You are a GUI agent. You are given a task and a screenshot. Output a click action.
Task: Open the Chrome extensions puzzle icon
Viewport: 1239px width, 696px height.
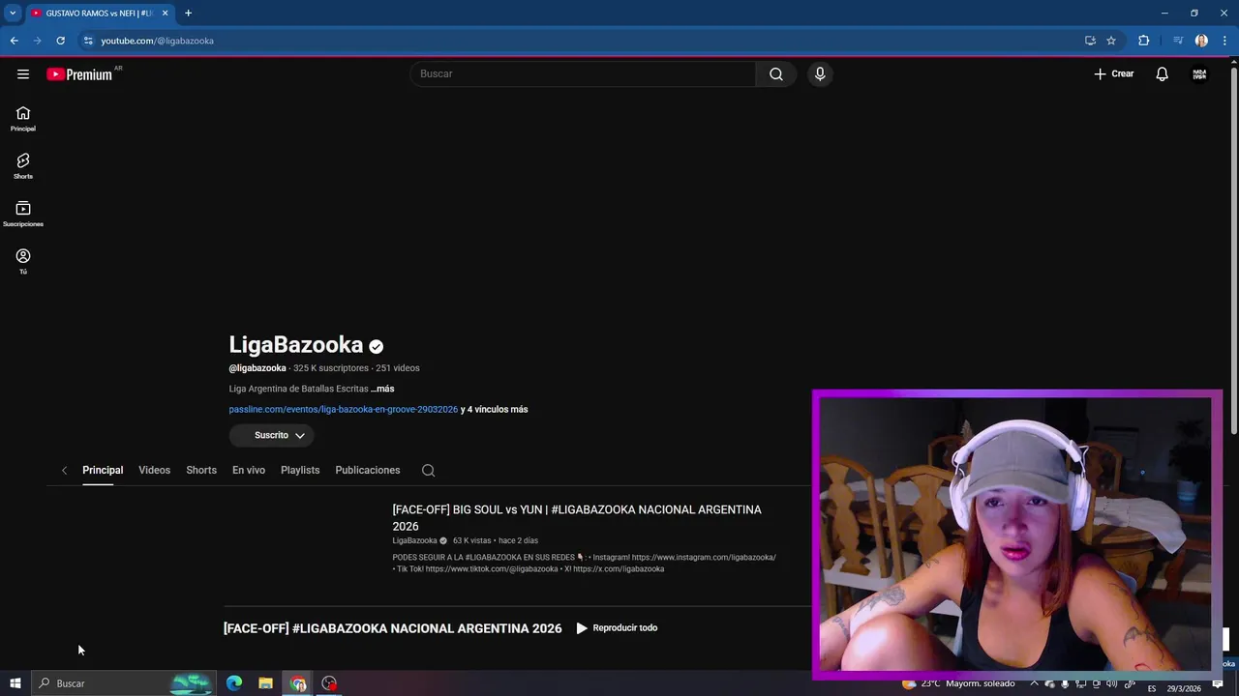[1144, 41]
